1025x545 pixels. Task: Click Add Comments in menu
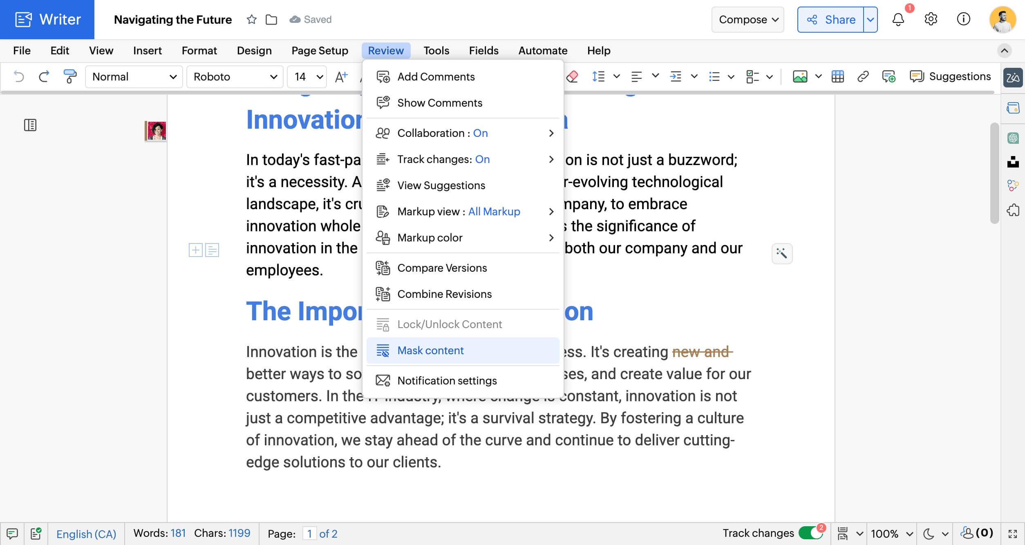click(x=463, y=77)
